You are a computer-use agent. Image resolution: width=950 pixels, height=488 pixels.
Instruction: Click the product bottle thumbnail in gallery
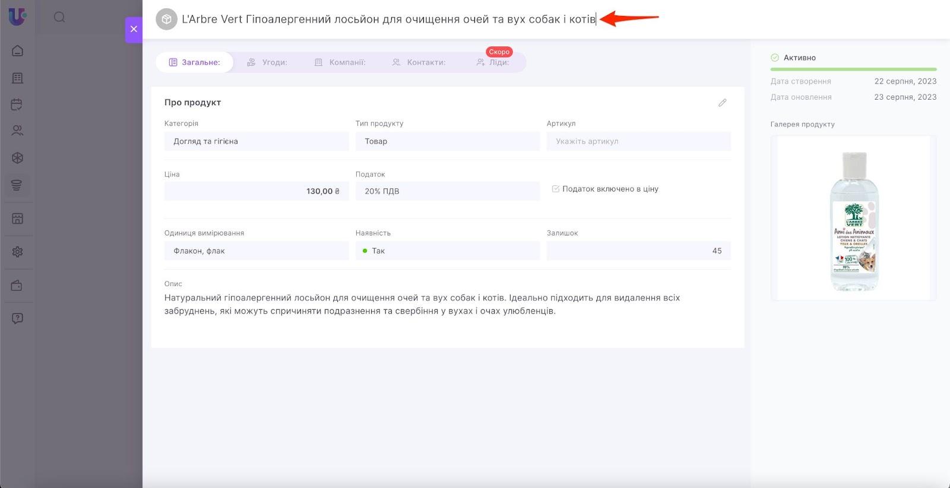click(x=853, y=218)
